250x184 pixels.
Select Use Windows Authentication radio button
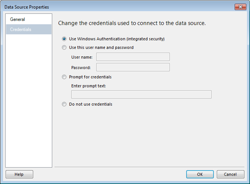pyautogui.click(x=64, y=39)
